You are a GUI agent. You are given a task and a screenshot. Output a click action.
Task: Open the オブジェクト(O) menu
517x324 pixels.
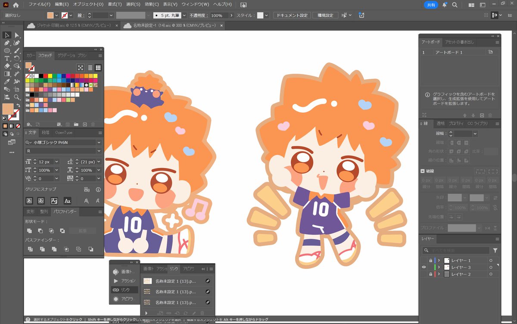point(88,5)
